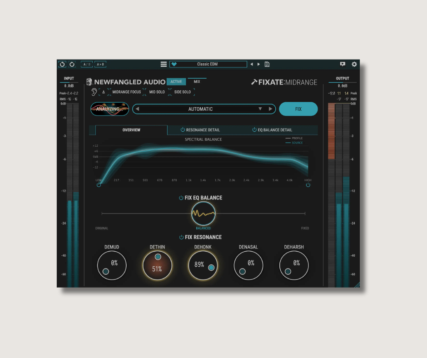Screen dimensions: 427x358
Task: Switch to the OVERVIEW tab
Action: [x=131, y=130]
